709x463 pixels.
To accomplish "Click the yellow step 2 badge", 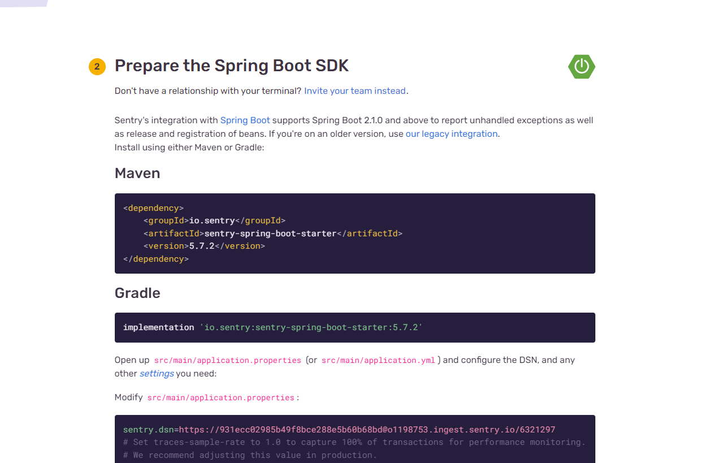I will tap(97, 67).
